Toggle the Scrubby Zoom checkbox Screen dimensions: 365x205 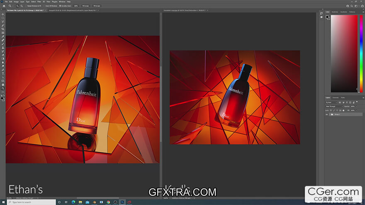61,6
